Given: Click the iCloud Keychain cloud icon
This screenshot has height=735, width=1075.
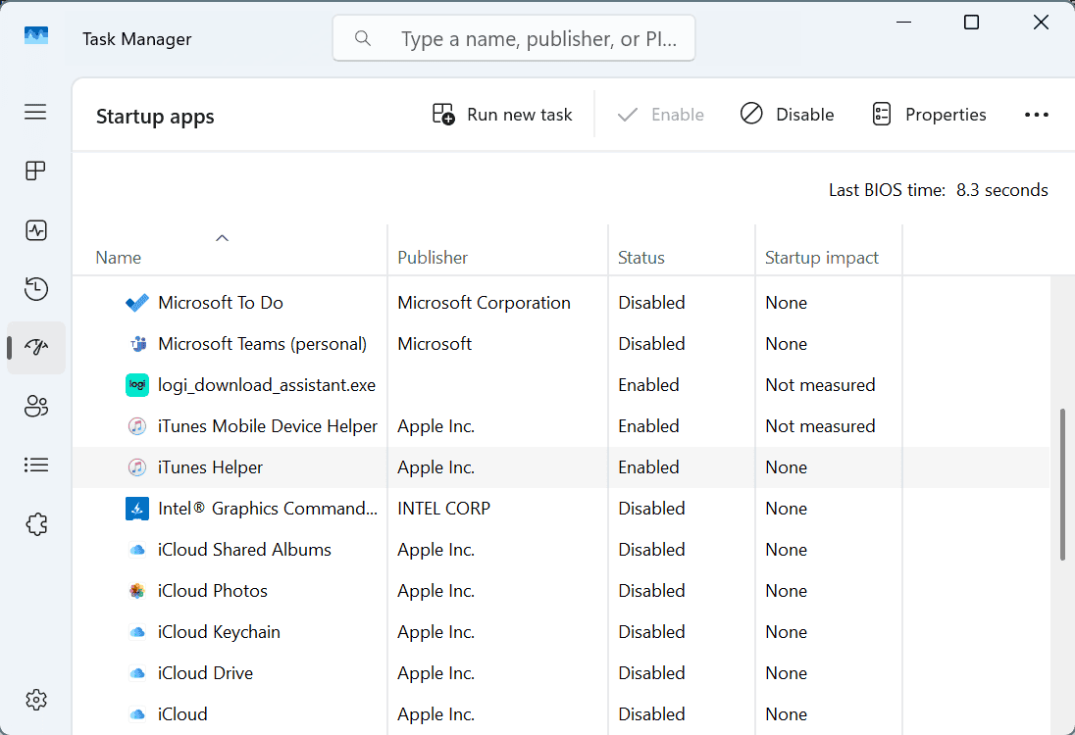Looking at the screenshot, I should click(137, 631).
